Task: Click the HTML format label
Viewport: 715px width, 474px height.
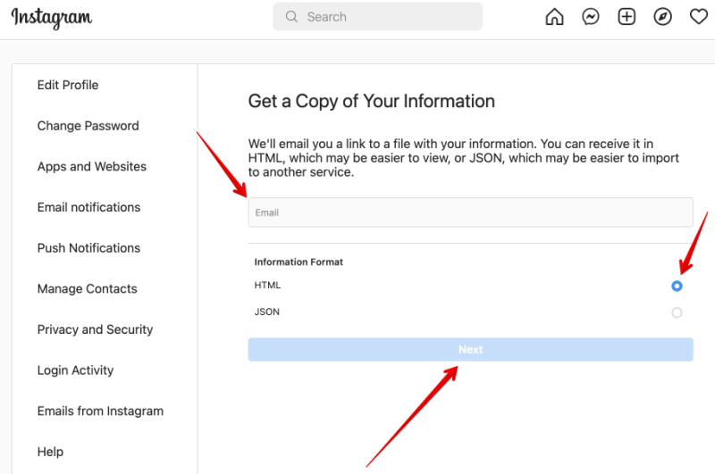Action: pyautogui.click(x=267, y=285)
